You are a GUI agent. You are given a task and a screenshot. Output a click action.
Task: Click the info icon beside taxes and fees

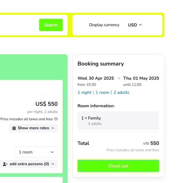pyautogui.click(x=56, y=119)
